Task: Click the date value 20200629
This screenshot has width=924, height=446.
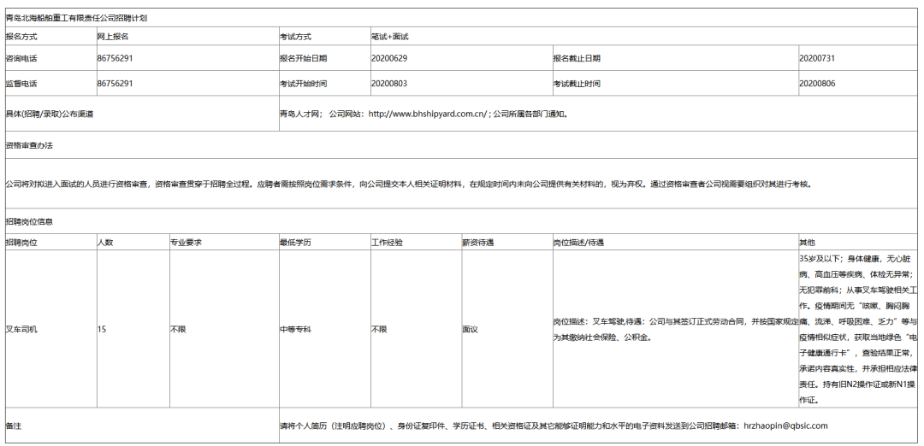Action: click(x=389, y=58)
